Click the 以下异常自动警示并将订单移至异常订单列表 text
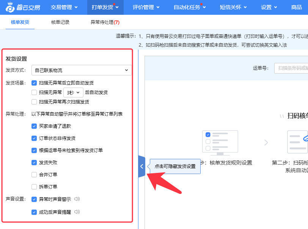Screen dimensions: 308x229 coord(77,114)
